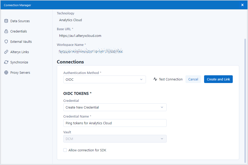Click the Credentials lock icon

6,31
